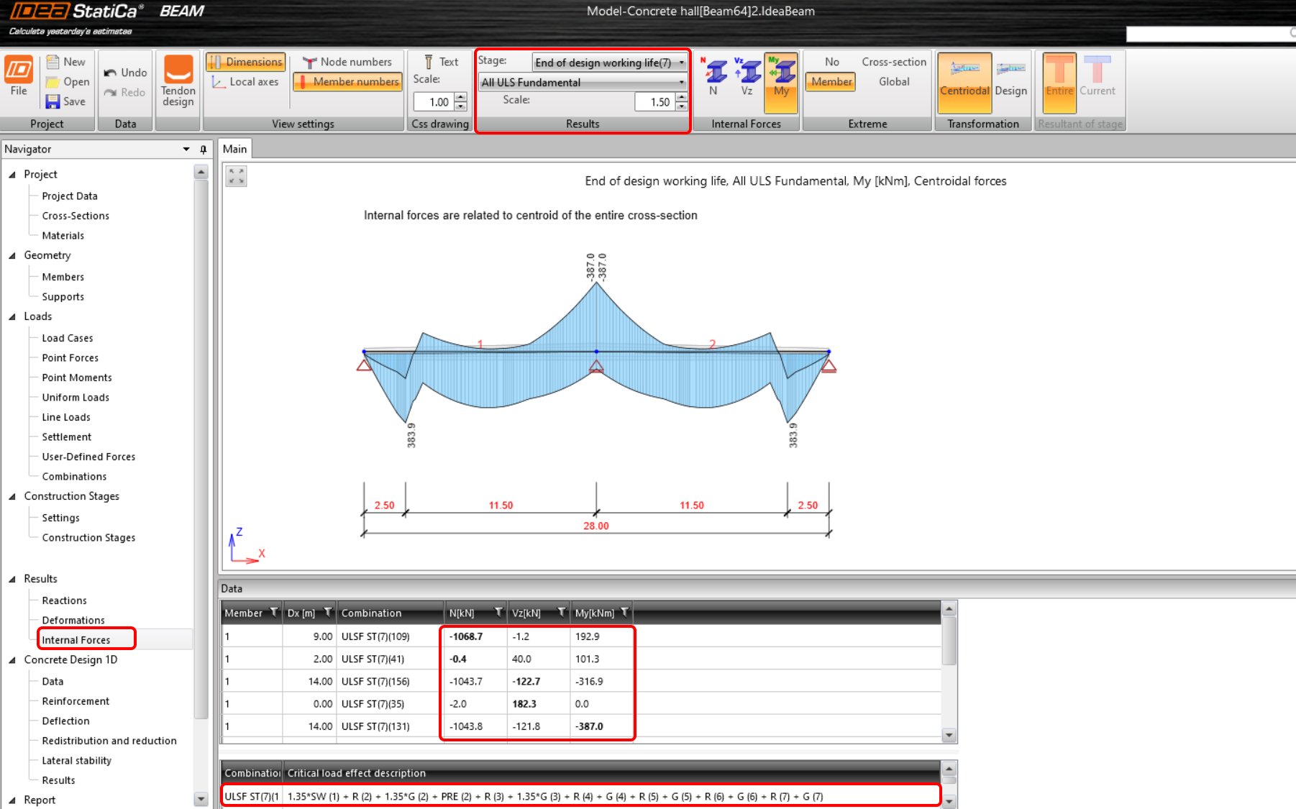The width and height of the screenshot is (1296, 809).
Task: Click the Results scale input field
Action: [655, 102]
